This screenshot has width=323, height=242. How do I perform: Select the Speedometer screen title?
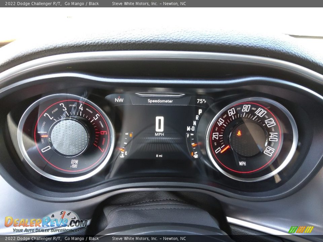pos(160,101)
